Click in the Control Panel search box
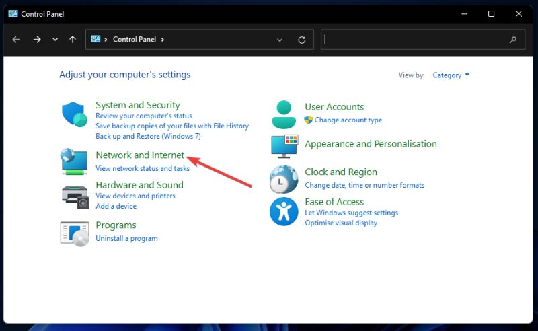The height and width of the screenshot is (331, 538). 417,40
